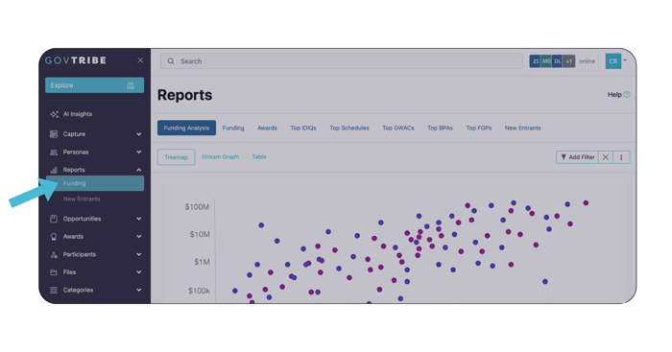This screenshot has height=352, width=672.
Task: Click the binoculars icon in Explore button
Action: tap(131, 85)
